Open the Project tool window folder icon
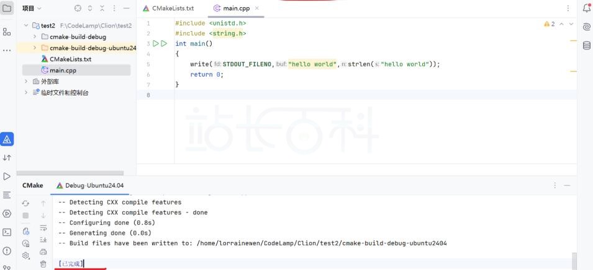The height and width of the screenshot is (270, 593). 7,8
